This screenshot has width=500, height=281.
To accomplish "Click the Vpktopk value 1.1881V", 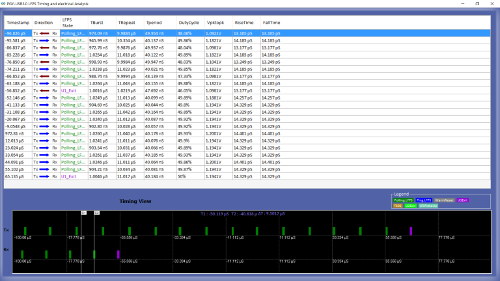I will coord(214,98).
